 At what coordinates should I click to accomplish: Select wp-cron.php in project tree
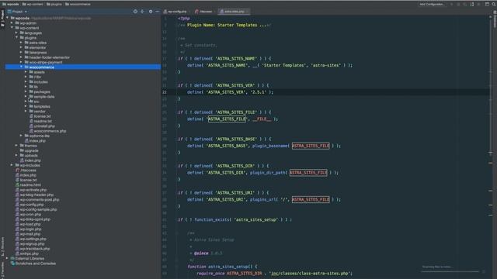[30, 215]
